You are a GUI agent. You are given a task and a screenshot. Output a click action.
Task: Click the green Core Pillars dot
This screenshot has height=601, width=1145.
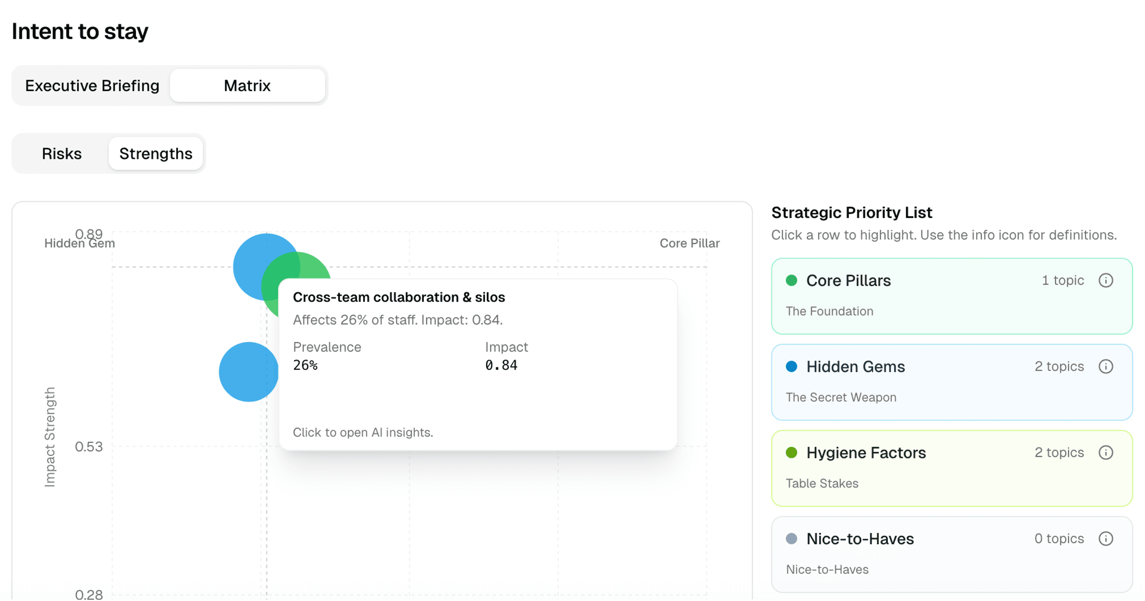[791, 280]
